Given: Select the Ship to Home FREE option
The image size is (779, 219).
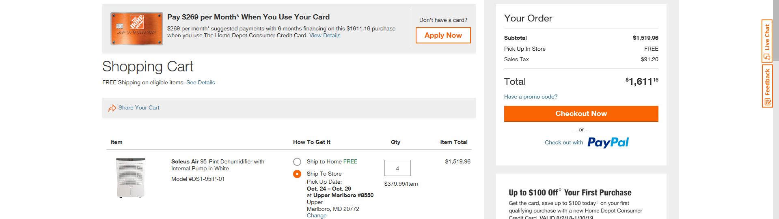Looking at the screenshot, I should tap(297, 162).
